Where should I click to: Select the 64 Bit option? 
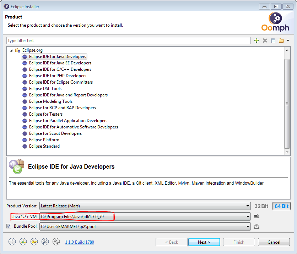281,206
